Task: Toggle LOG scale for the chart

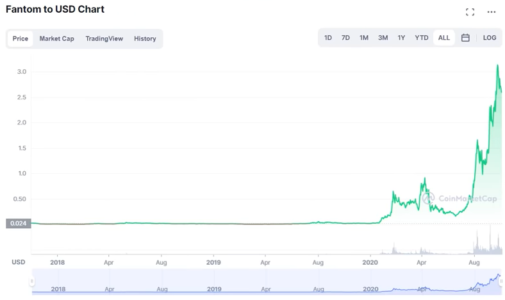Action: pyautogui.click(x=489, y=38)
